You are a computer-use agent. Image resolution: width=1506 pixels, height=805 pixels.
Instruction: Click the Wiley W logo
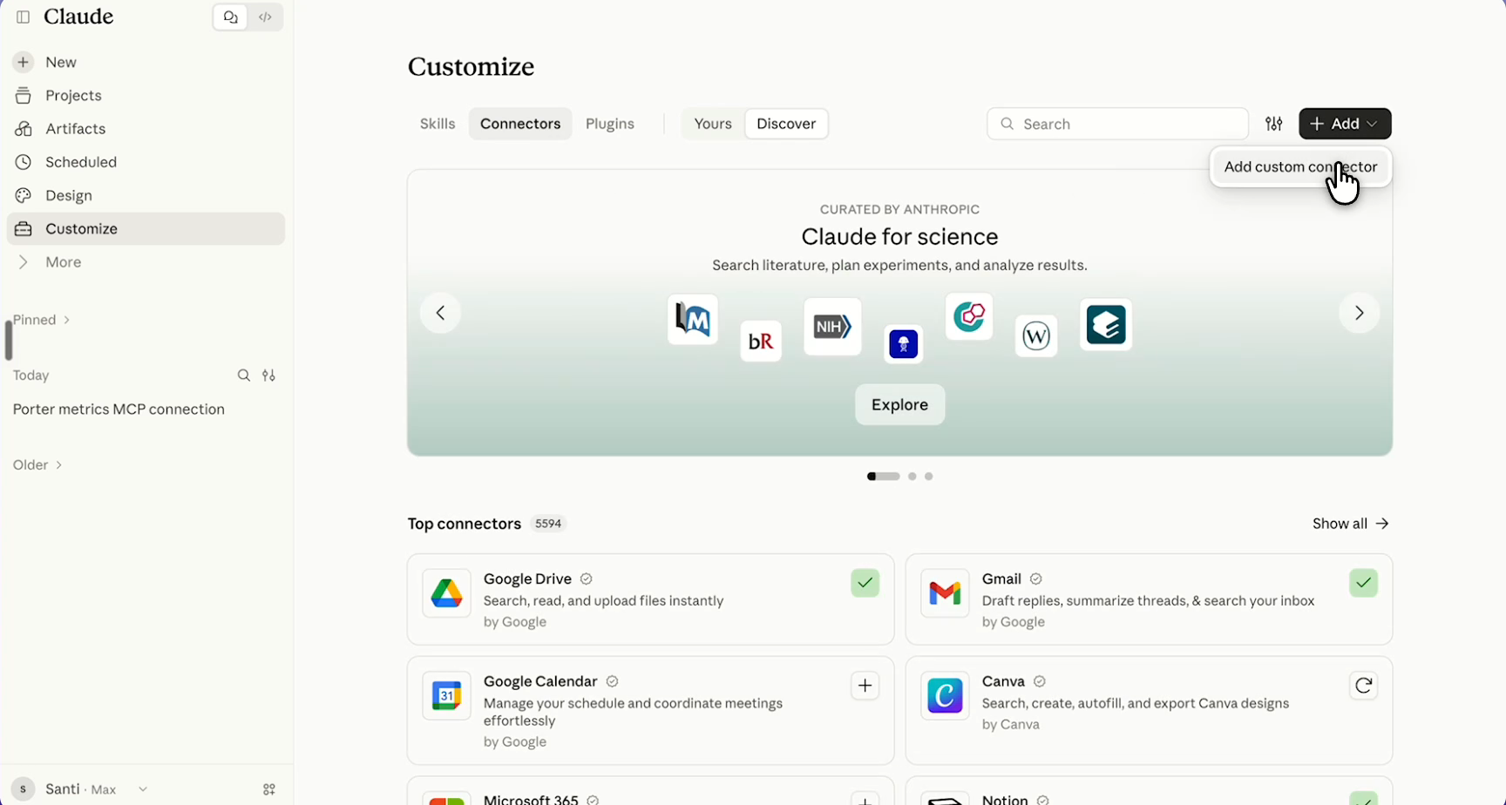1036,335
